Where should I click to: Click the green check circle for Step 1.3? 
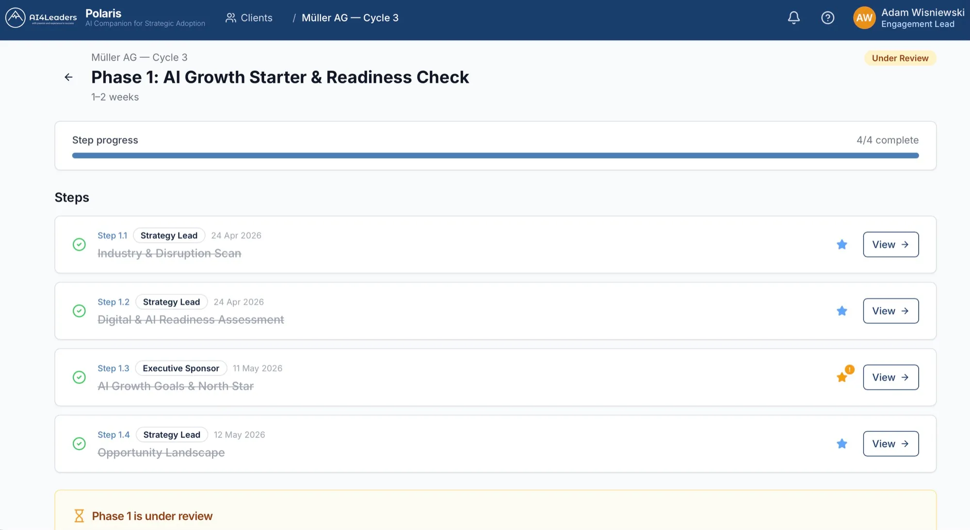pyautogui.click(x=79, y=377)
